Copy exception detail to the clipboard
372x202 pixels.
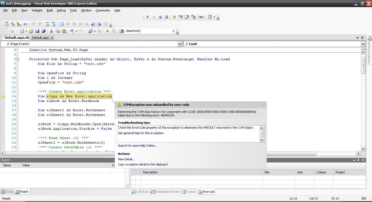pos(142,164)
